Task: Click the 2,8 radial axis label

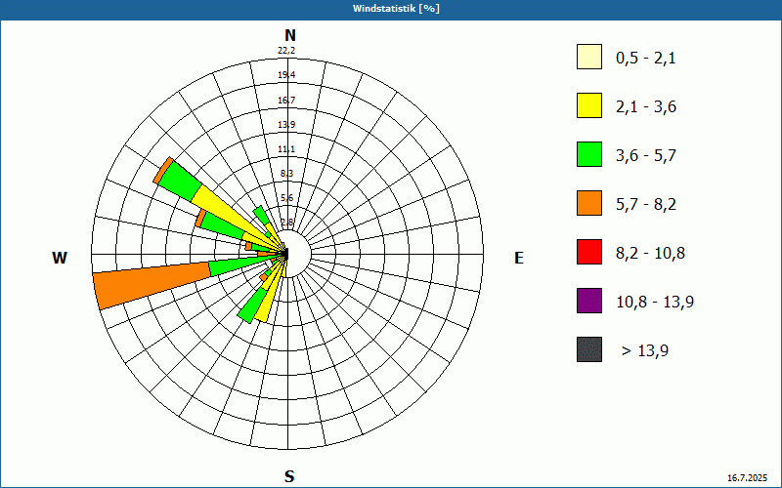Action: pos(286,223)
